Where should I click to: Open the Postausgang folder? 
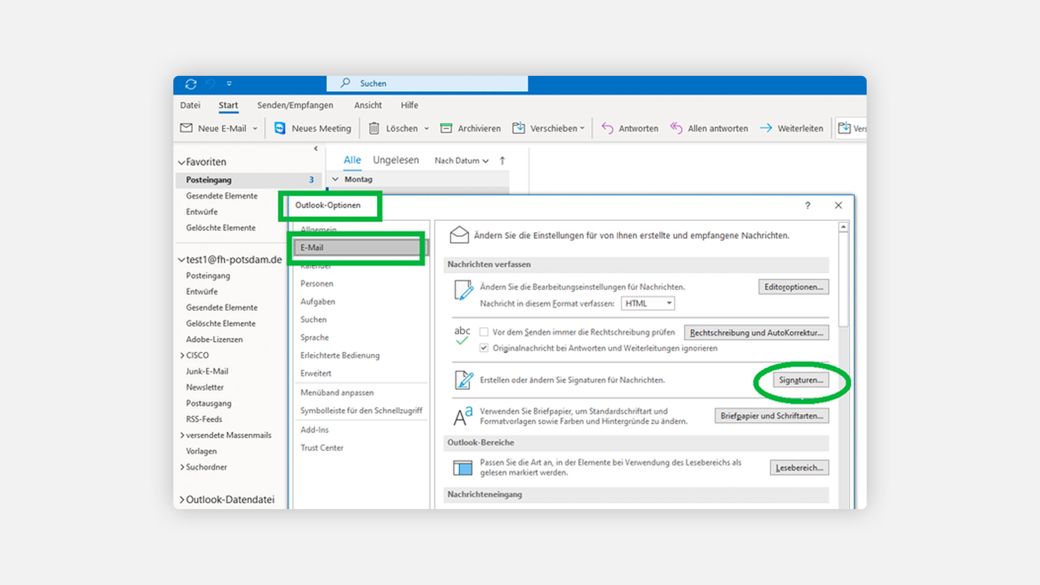(209, 403)
